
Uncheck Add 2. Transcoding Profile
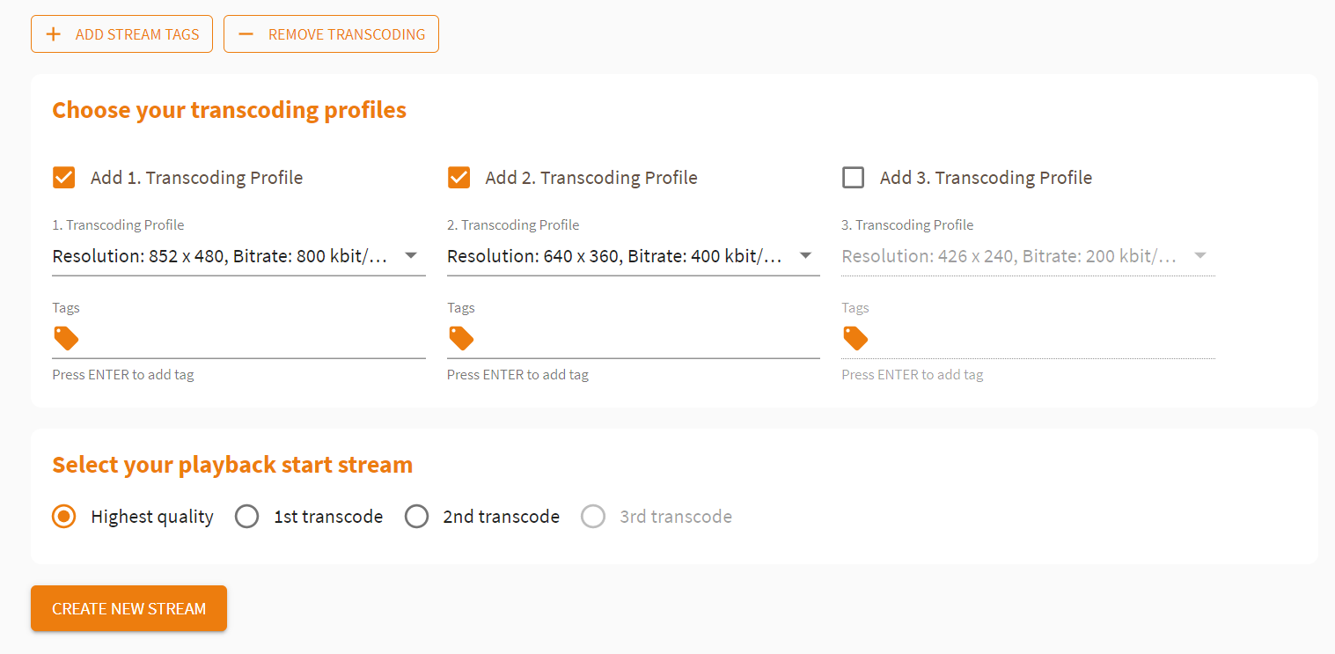pos(458,177)
